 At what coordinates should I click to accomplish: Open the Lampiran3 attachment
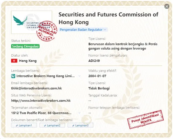coord(80,125)
